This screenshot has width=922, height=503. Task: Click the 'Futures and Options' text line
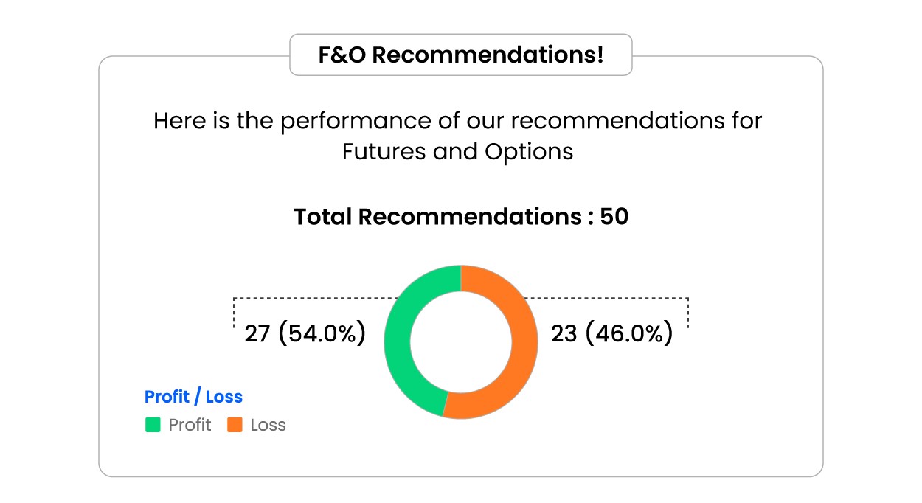click(x=457, y=151)
